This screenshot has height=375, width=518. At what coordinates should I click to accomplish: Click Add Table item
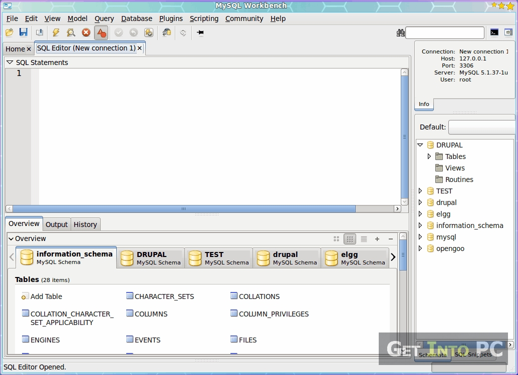pyautogui.click(x=42, y=296)
